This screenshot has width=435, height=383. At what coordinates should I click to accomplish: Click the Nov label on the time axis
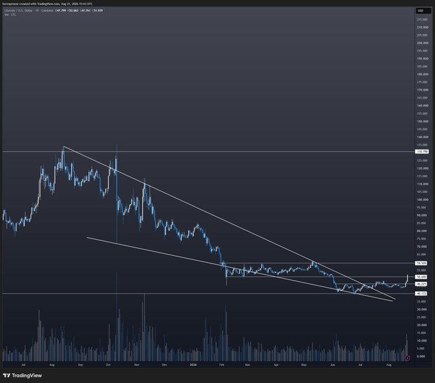point(137,364)
